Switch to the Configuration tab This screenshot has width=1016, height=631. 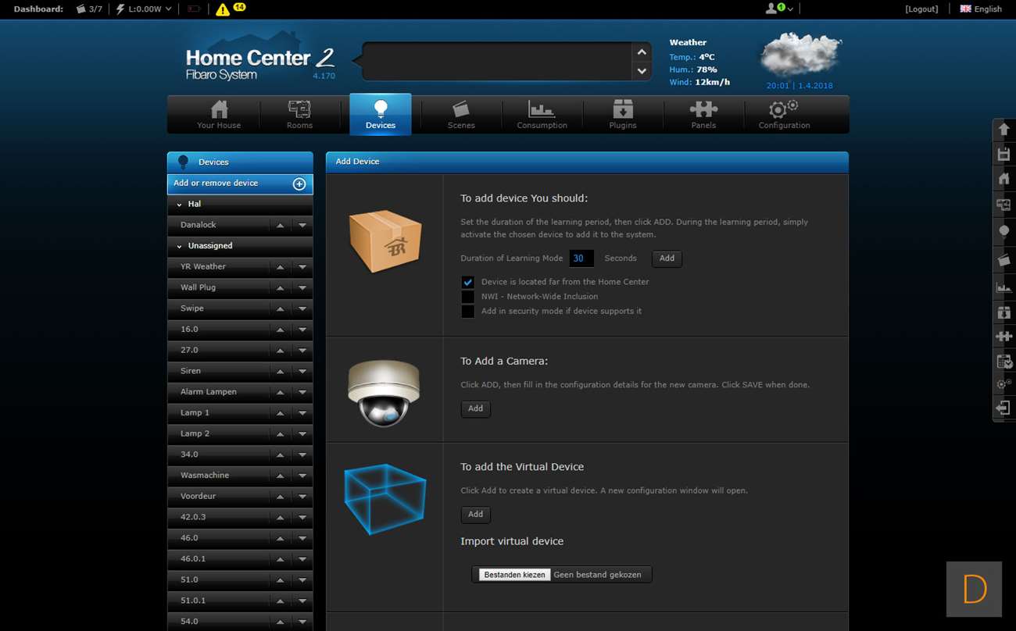(784, 114)
